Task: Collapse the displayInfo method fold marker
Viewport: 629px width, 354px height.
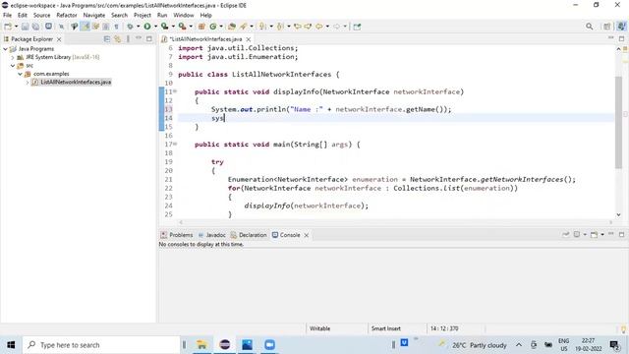Action: (x=175, y=91)
